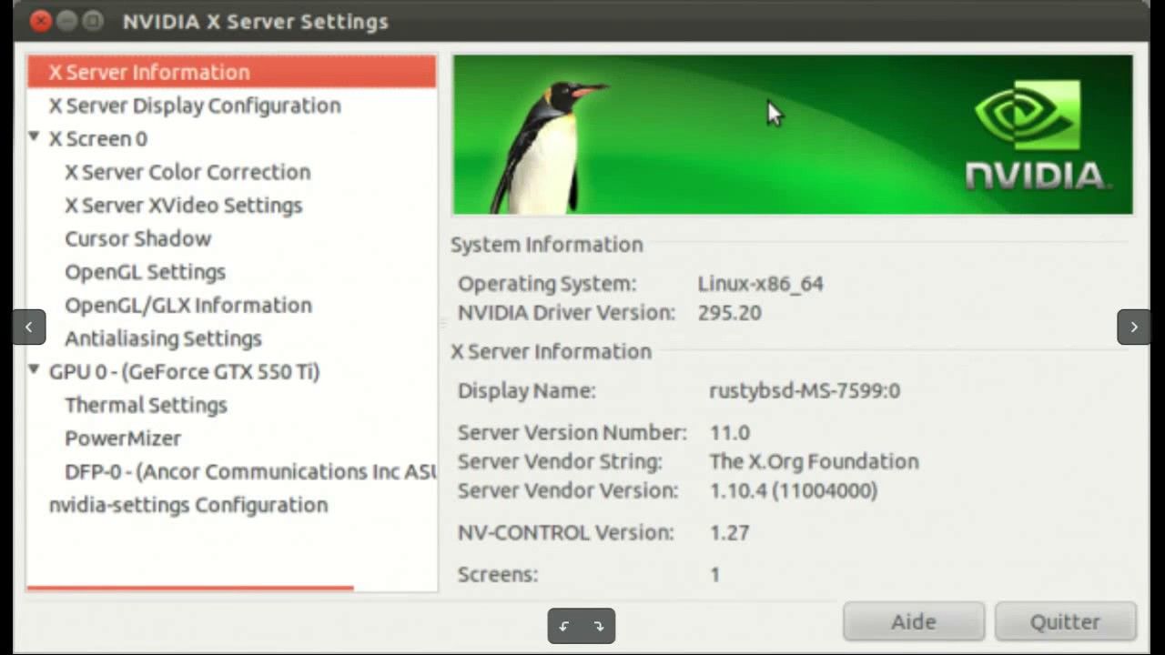
Task: Click server version number 11.0
Action: pos(730,433)
